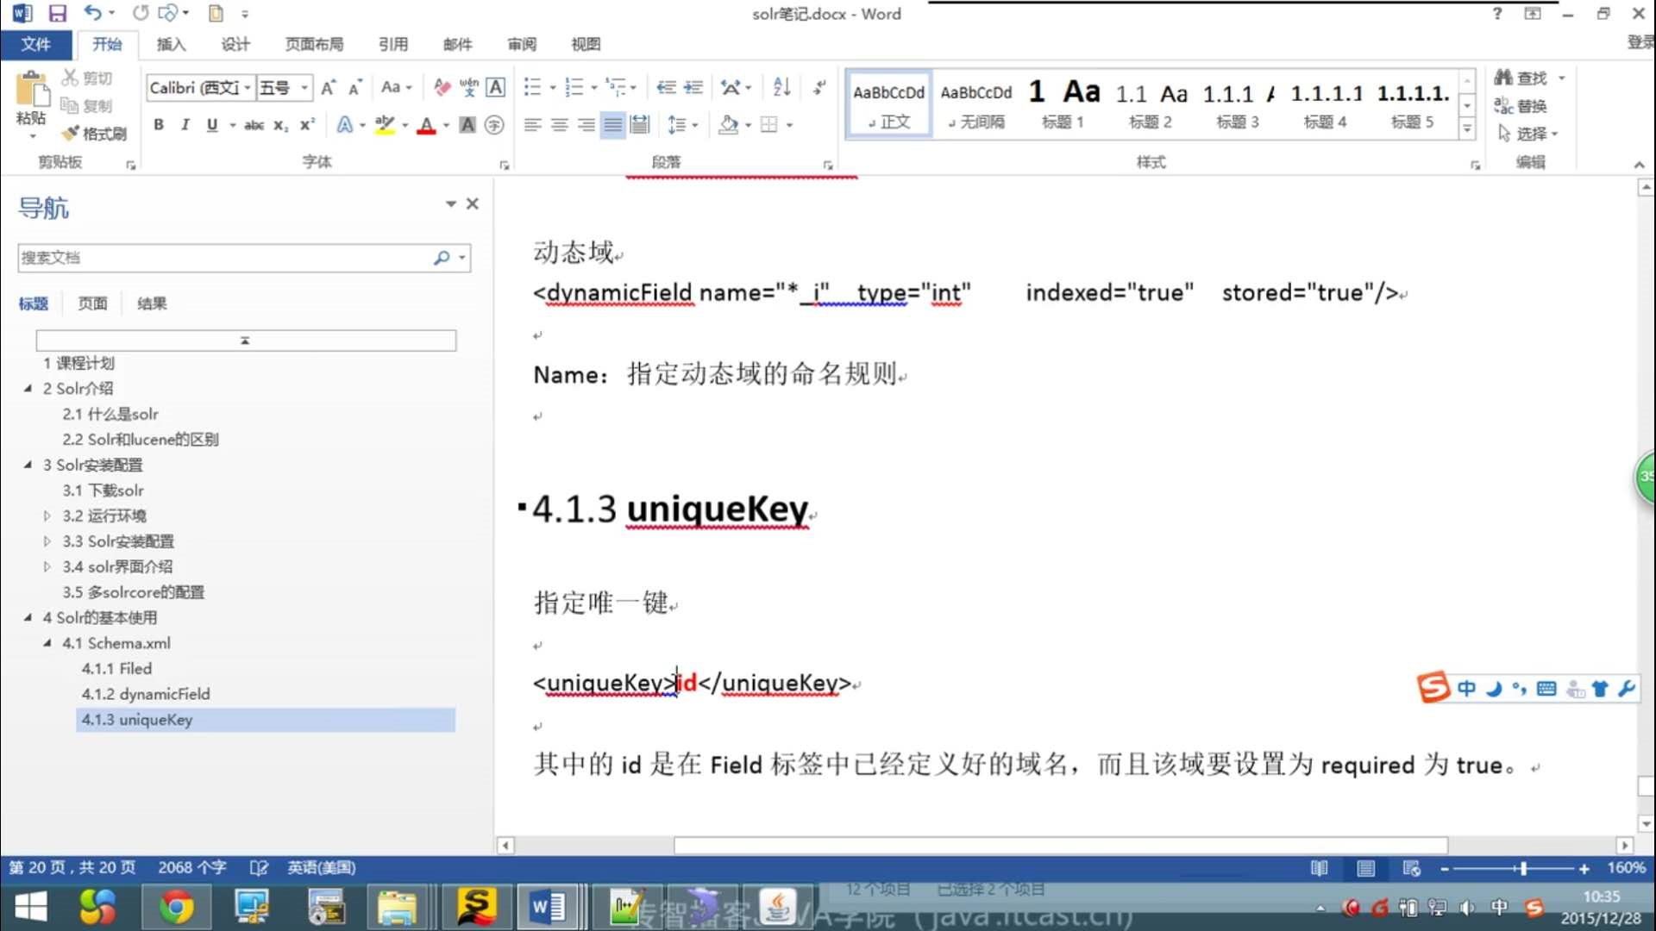Click the text effects A icon
This screenshot has height=931, width=1656.
344,125
